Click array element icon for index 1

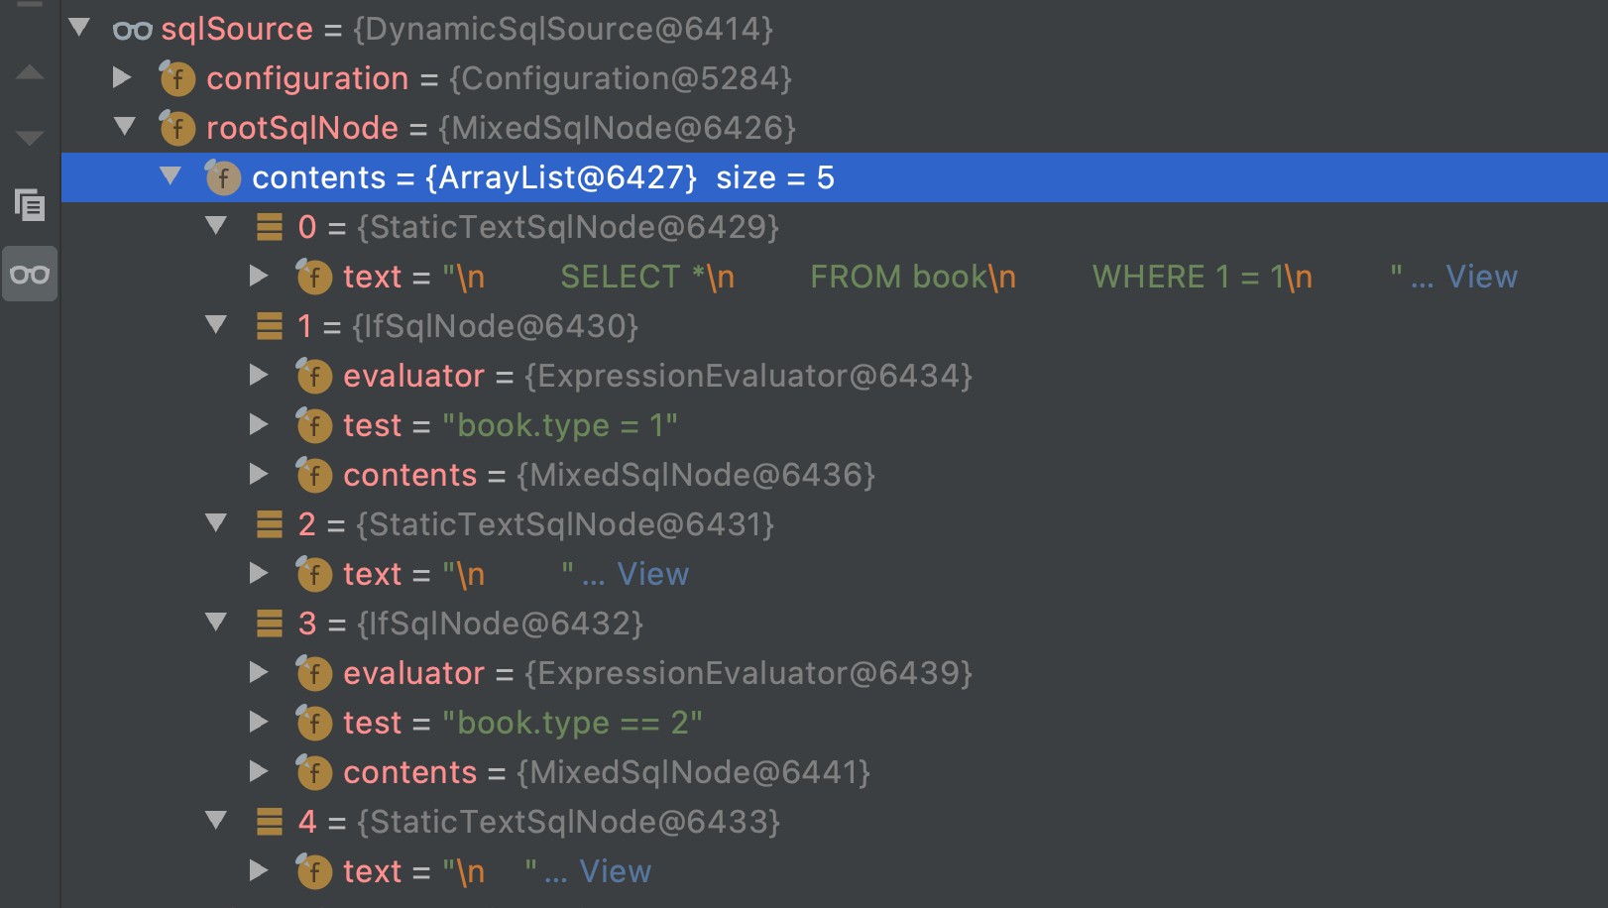[270, 326]
